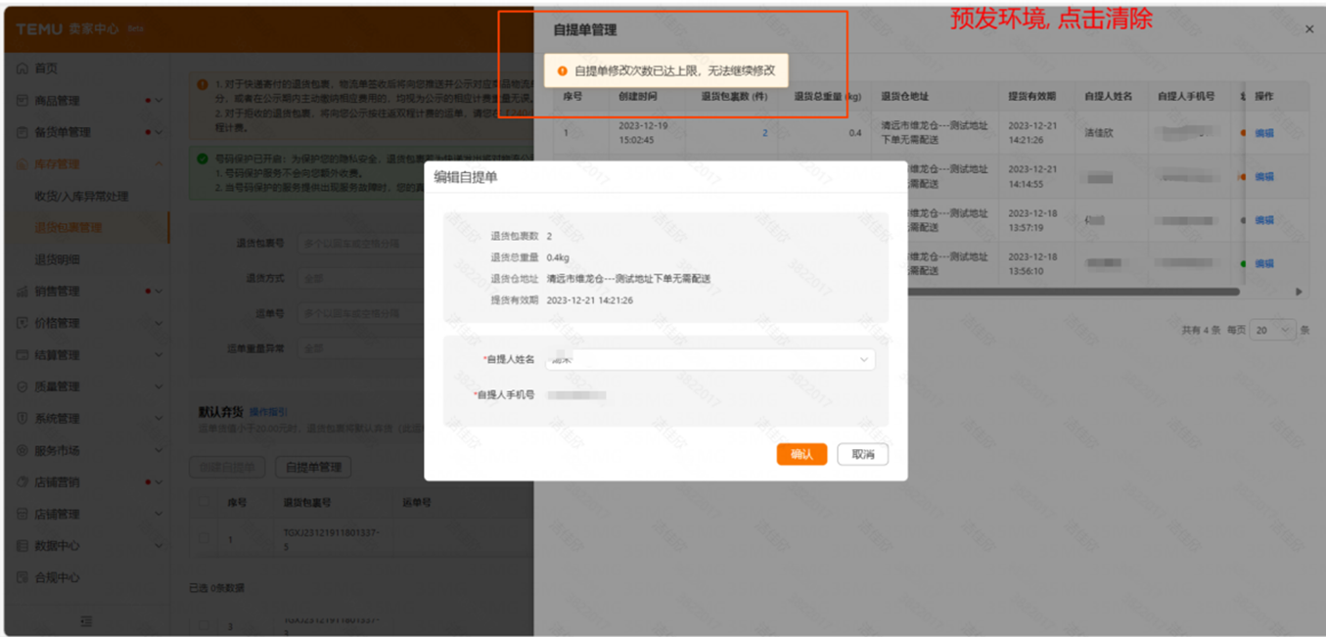This screenshot has width=1326, height=637.
Task: Click the 数据中心 sidebar icon
Action: click(22, 546)
